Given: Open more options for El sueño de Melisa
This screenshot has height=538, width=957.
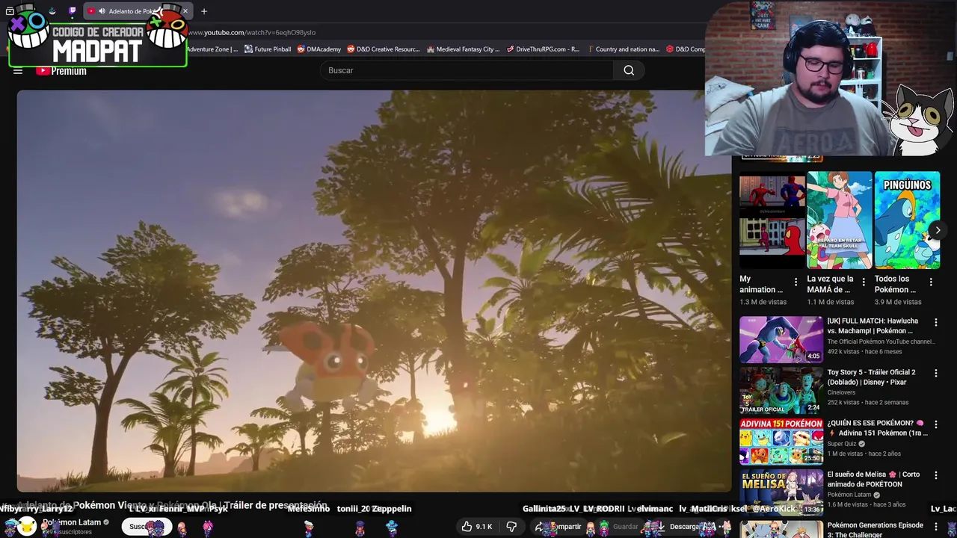Looking at the screenshot, I should (935, 475).
